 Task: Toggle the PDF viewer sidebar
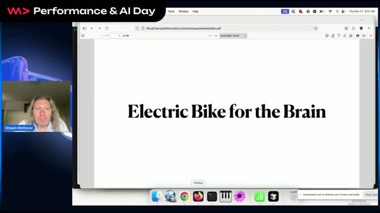click(83, 35)
